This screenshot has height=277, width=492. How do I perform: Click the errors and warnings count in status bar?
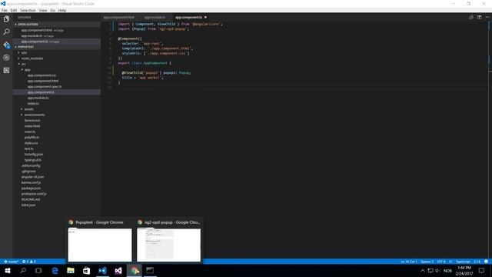click(29, 262)
